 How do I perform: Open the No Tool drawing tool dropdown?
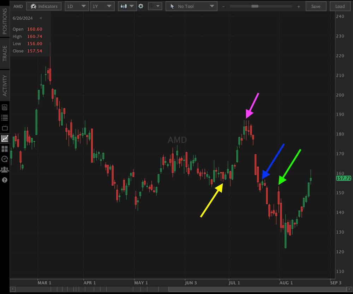point(191,6)
